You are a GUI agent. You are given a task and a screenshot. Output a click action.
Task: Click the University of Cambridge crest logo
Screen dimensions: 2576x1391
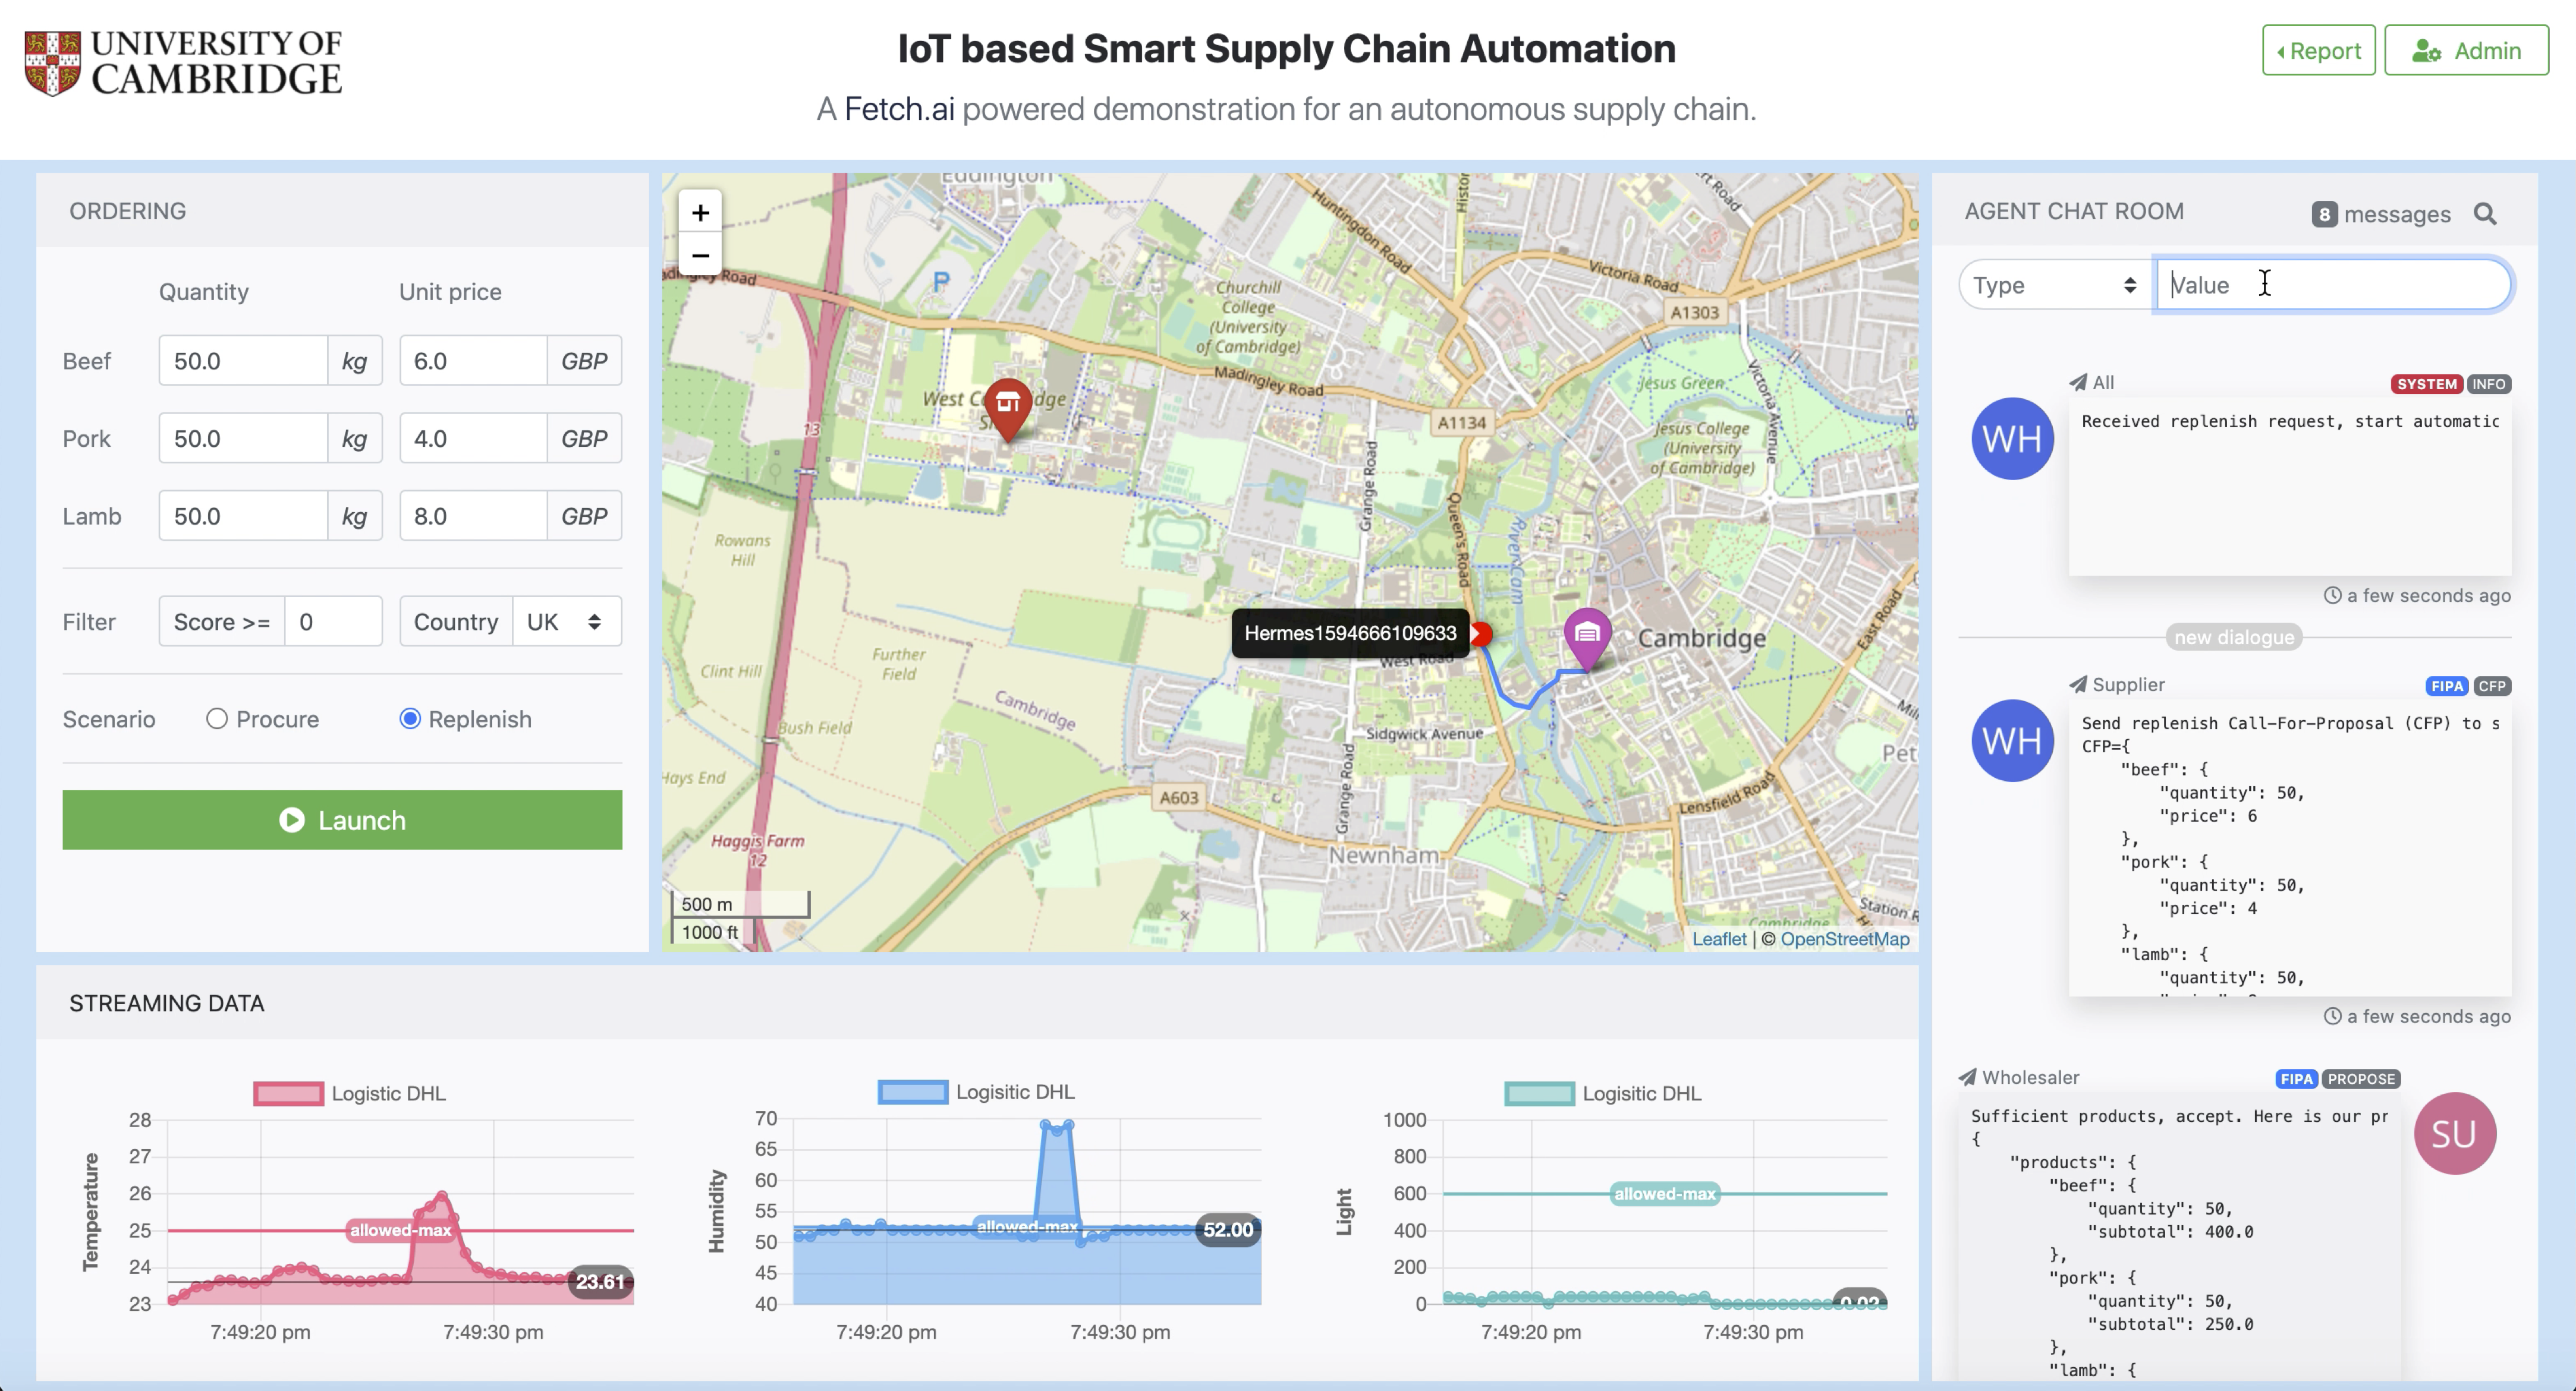pos(52,63)
